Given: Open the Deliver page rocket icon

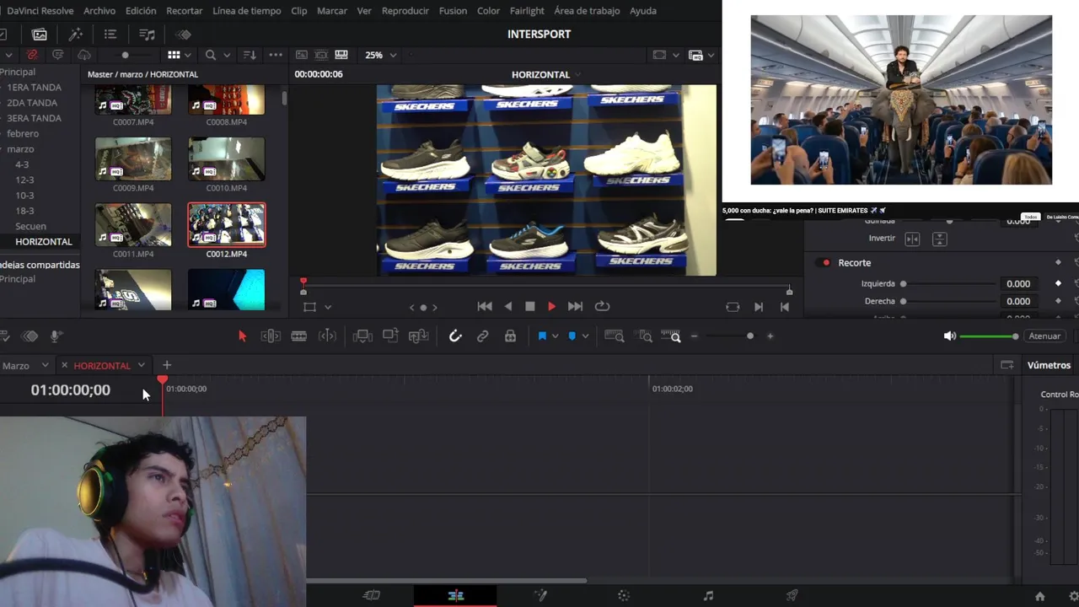Looking at the screenshot, I should pyautogui.click(x=792, y=595).
